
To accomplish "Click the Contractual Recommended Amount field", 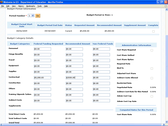I will click(74, 77).
